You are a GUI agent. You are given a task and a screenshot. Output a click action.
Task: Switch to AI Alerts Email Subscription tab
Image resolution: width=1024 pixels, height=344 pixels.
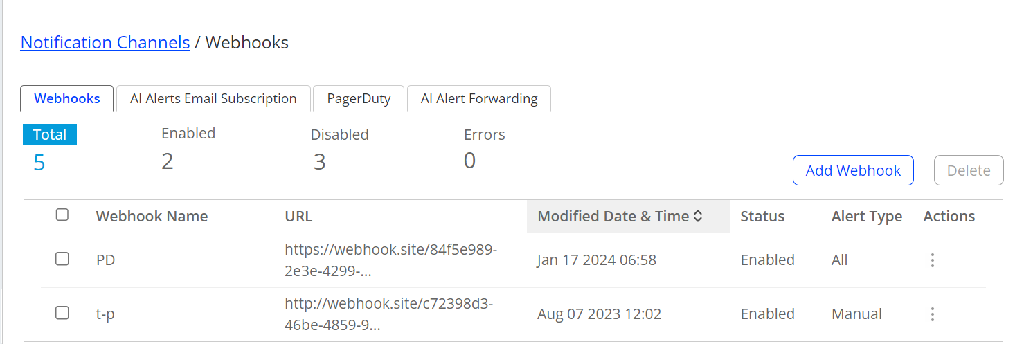pos(213,98)
